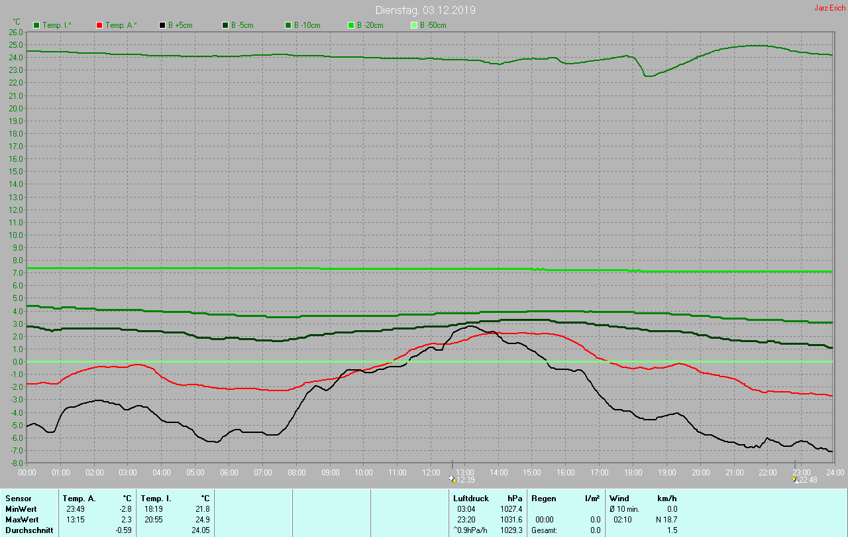Screen dimensions: 848x537
Task: Select the B -20cm legend swatch
Action: point(351,25)
